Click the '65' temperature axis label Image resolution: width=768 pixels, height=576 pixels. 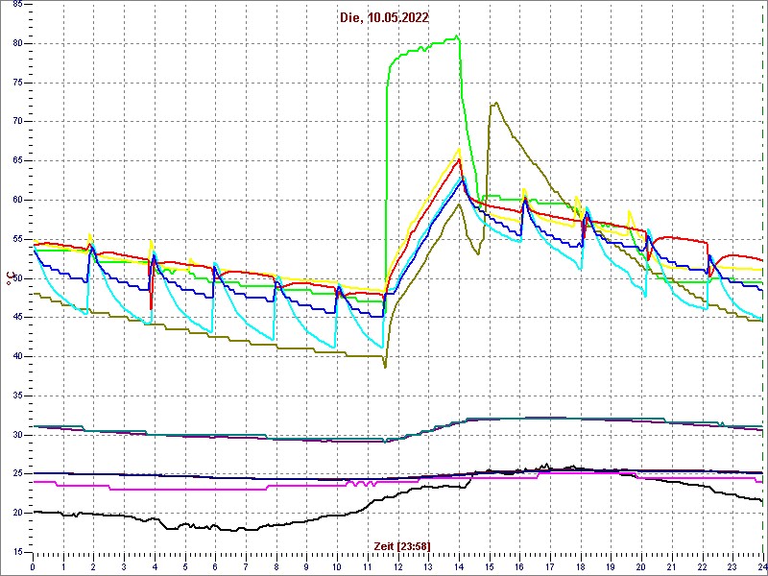click(16, 161)
